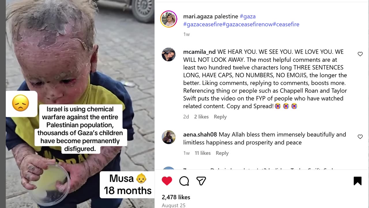Open the #gazaceasefire hashtag link
369x208 pixels.
(203, 24)
